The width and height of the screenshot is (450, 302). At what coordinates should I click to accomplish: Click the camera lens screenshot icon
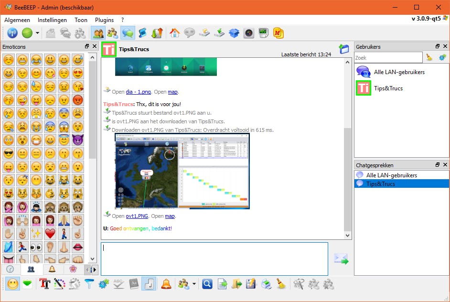tap(249, 33)
